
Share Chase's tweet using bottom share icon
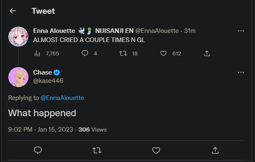[215, 150]
